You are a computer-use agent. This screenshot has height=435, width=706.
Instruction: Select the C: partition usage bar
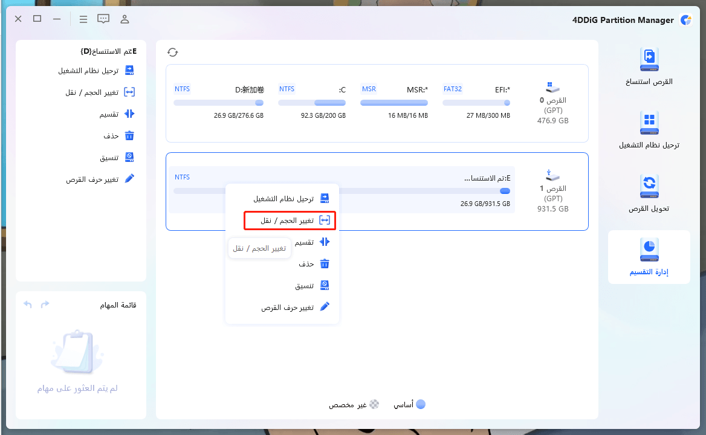312,101
